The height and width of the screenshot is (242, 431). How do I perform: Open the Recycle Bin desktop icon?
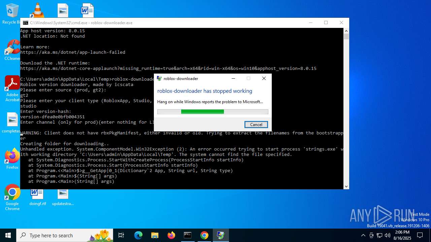pos(12,13)
